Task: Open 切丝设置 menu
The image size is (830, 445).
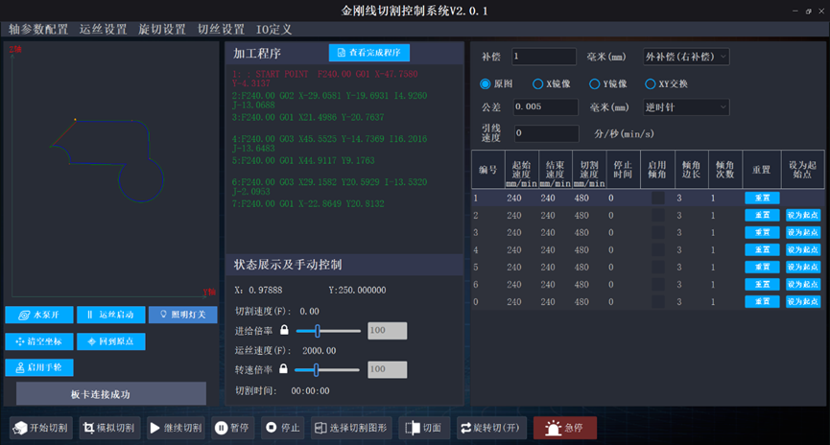Action: click(222, 29)
